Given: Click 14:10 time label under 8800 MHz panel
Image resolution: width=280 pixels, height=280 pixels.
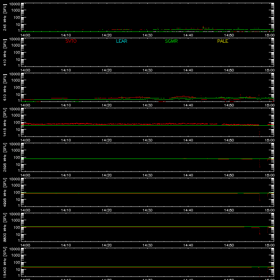Looking at the screenshot, I should [66, 245].
